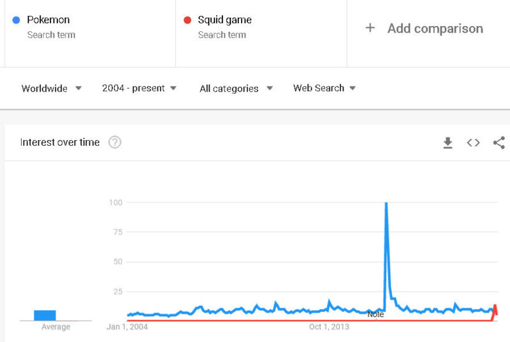The width and height of the screenshot is (510, 342).
Task: Download the interest over time data
Action: (x=448, y=143)
